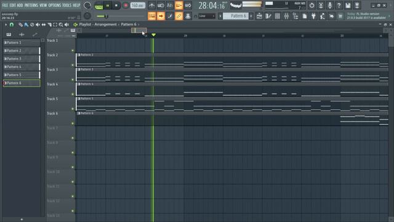The height and width of the screenshot is (222, 394).
Task: Open the plugin picker plug icon
Action: click(x=313, y=16)
